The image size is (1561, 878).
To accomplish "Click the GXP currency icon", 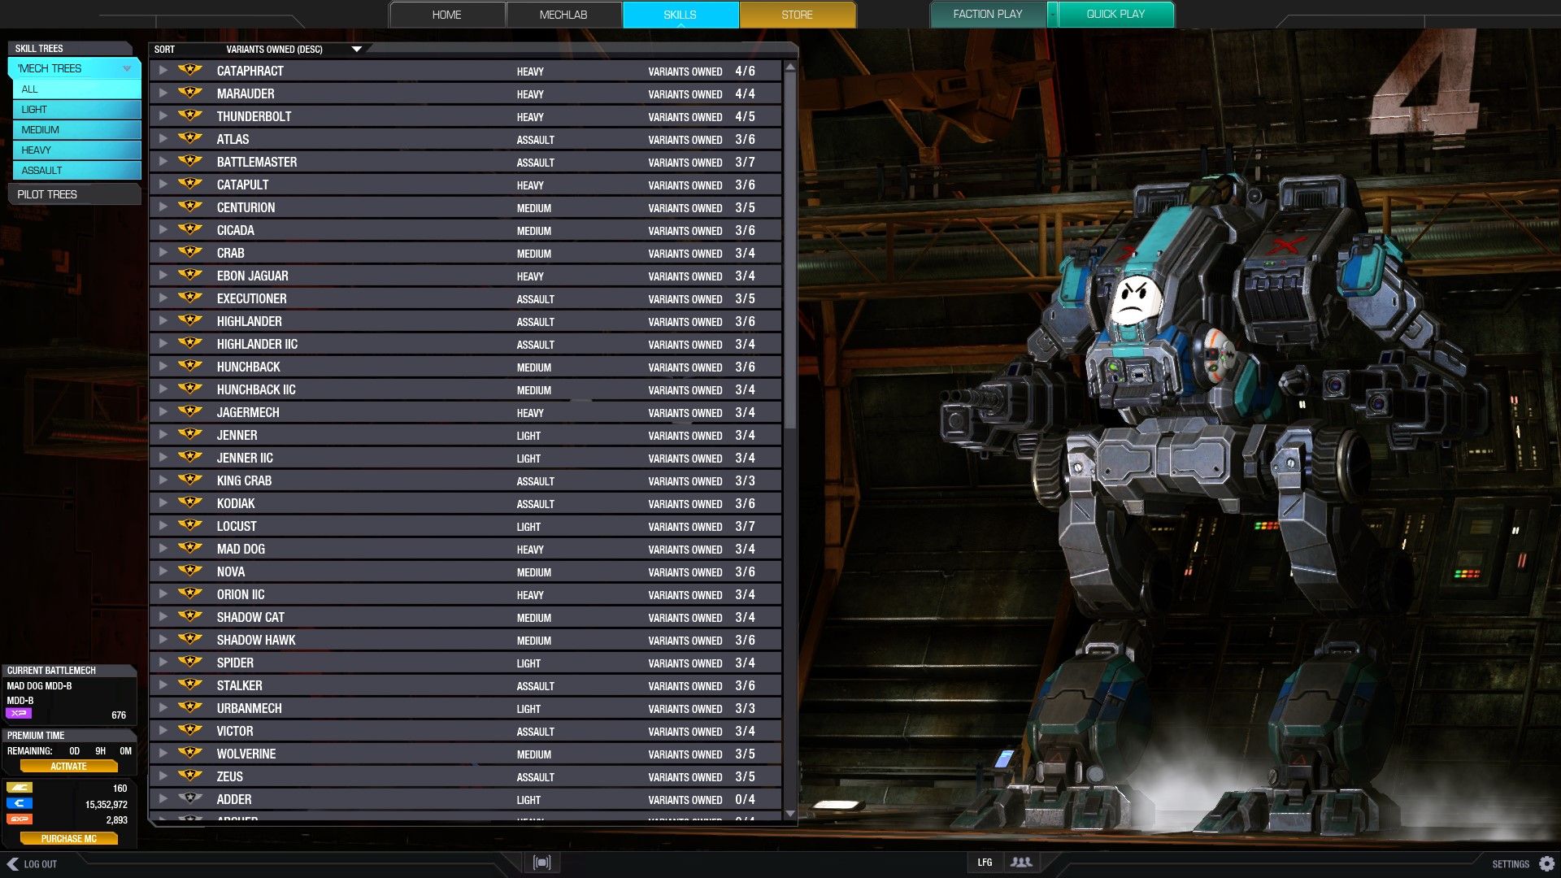I will click(x=19, y=819).
